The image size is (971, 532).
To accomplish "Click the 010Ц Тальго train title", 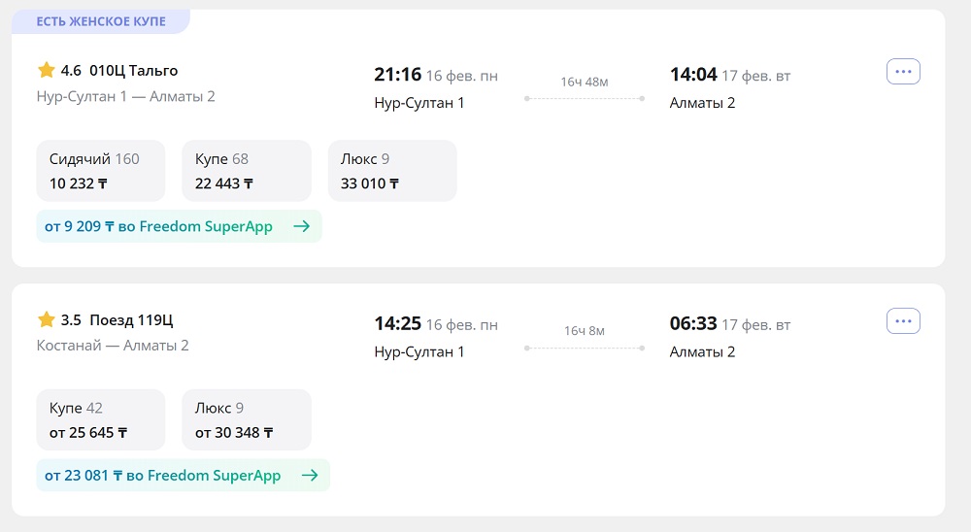I will (133, 70).
